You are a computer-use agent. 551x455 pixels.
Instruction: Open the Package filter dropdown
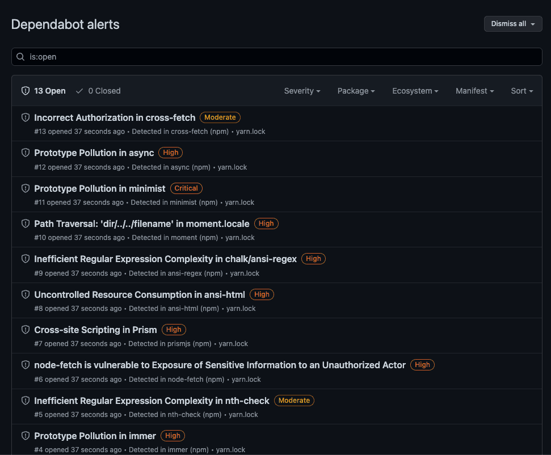pos(356,91)
